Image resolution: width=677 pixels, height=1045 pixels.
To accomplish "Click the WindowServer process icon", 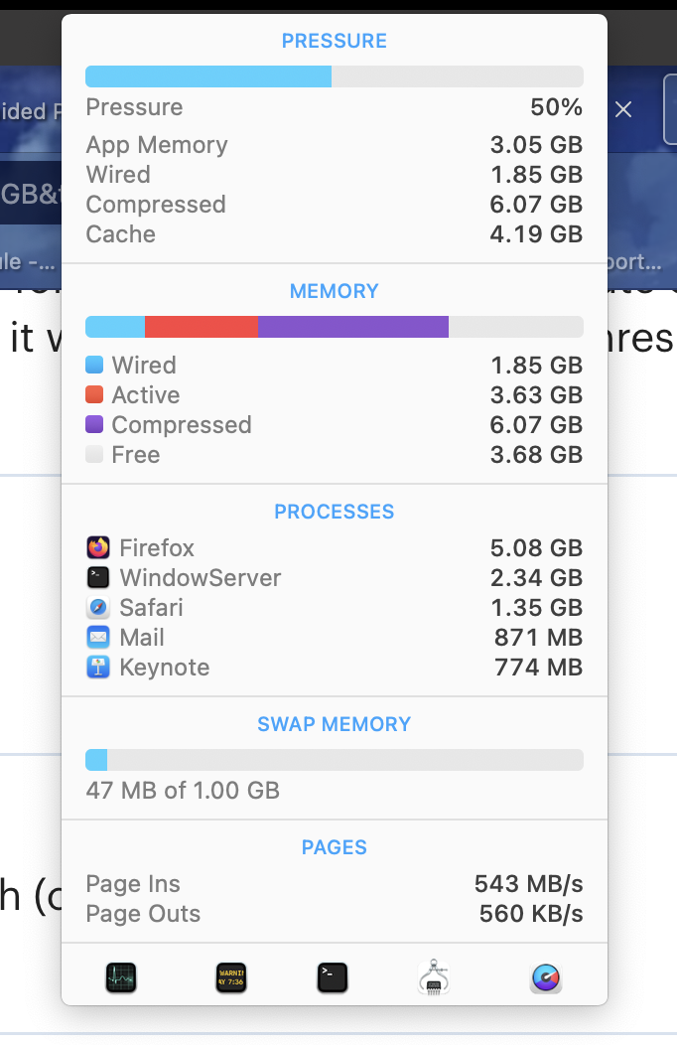I will [98, 578].
